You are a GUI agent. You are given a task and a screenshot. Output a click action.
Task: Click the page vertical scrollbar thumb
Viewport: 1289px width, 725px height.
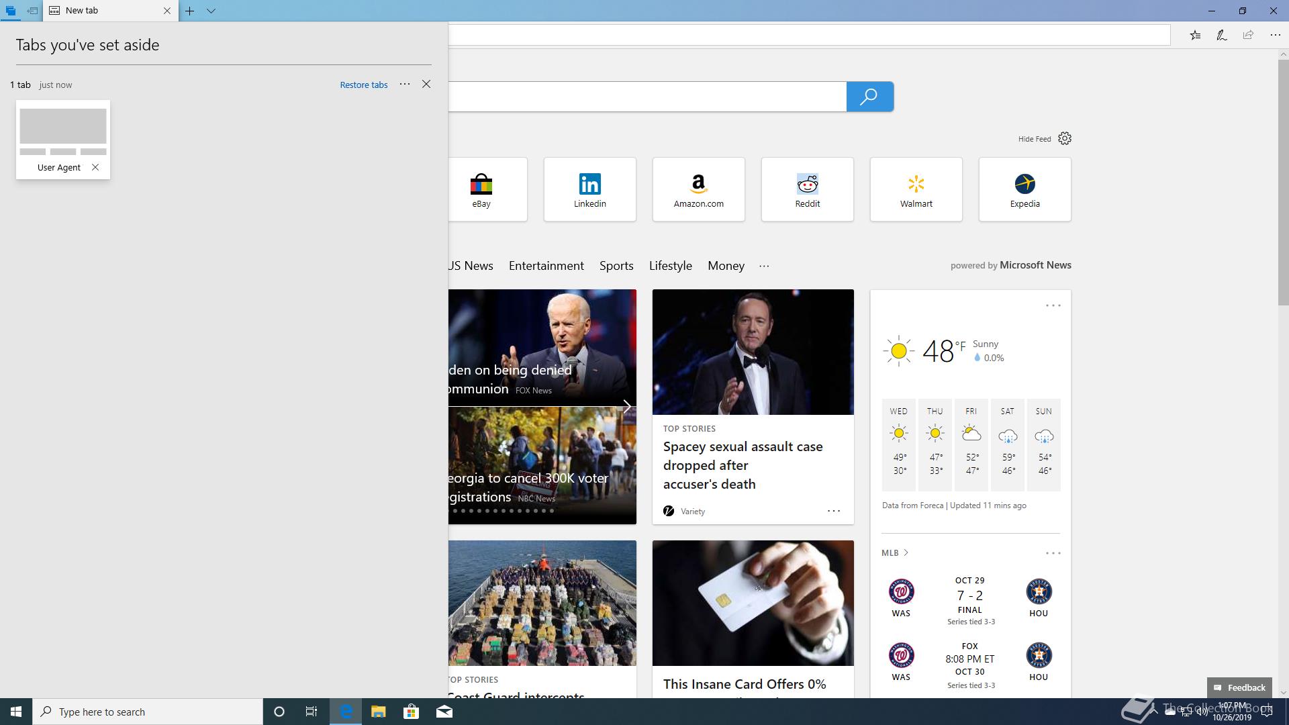[x=1283, y=183]
